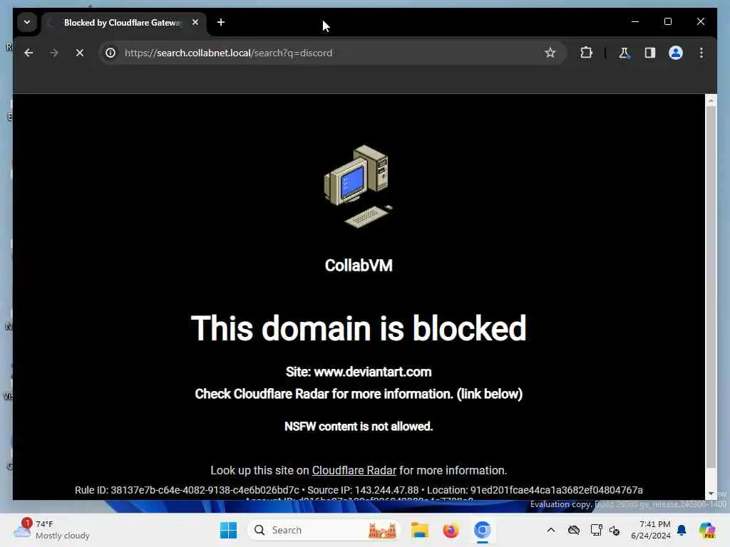Open the Chrome three-dot menu
This screenshot has height=547, width=730.
click(701, 53)
